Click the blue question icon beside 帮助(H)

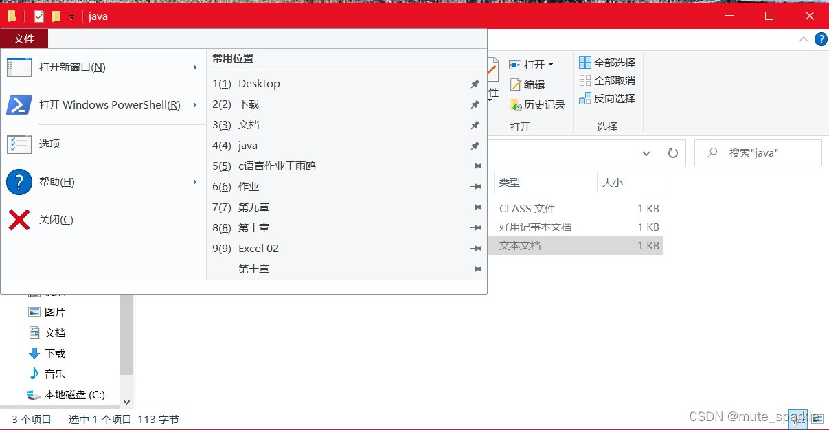pyautogui.click(x=19, y=182)
